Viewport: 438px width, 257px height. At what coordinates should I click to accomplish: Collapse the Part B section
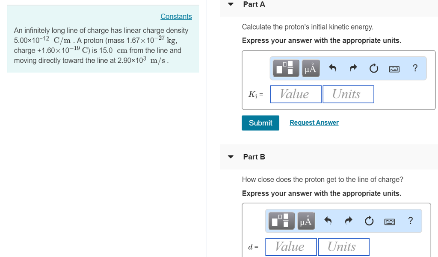(x=231, y=157)
